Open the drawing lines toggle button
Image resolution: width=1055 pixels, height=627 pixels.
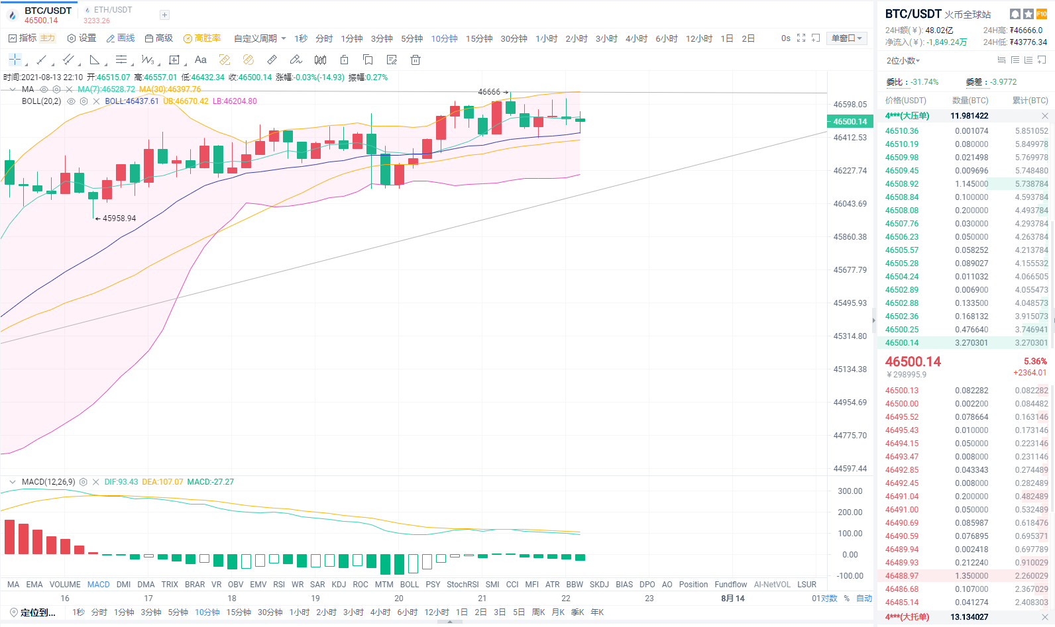[121, 38]
